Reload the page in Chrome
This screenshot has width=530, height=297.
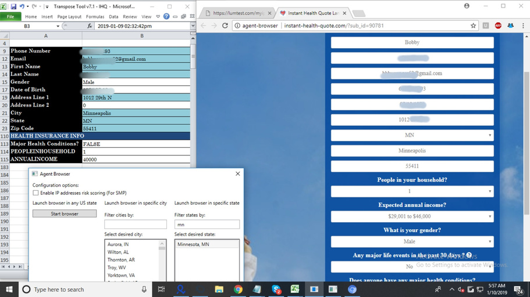[x=226, y=26]
